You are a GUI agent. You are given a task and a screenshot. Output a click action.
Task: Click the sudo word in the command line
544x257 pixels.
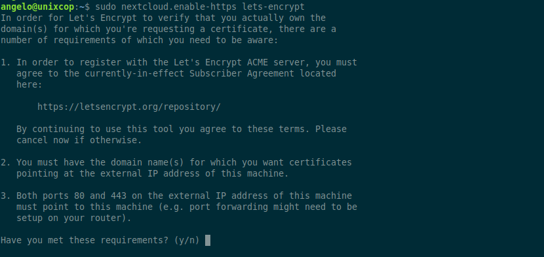[105, 7]
